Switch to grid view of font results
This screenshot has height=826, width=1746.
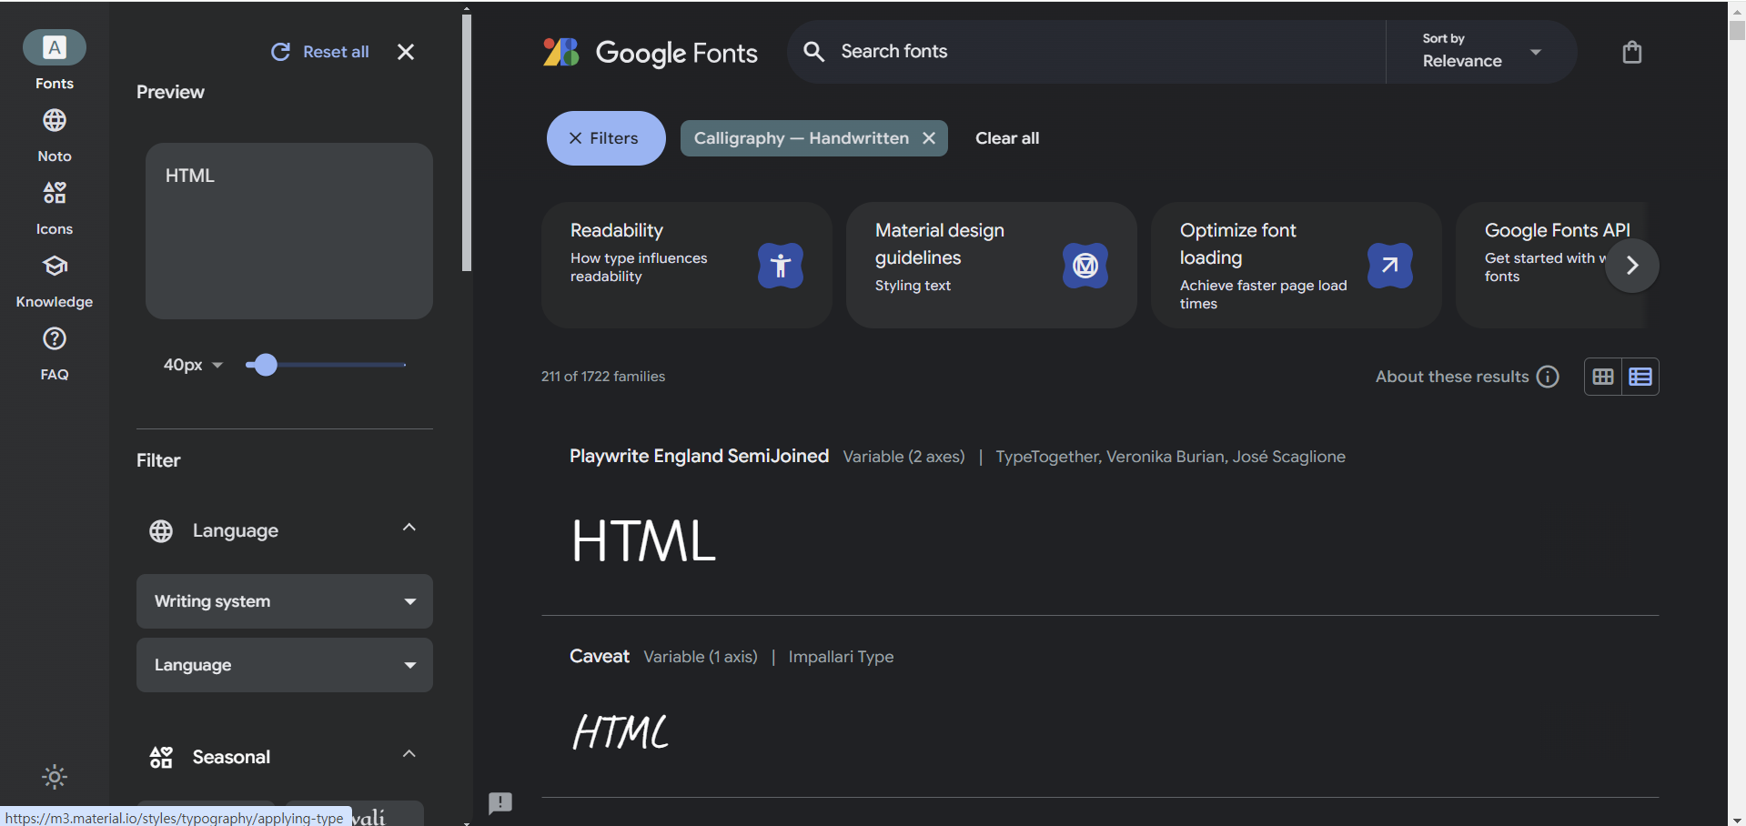tap(1604, 376)
